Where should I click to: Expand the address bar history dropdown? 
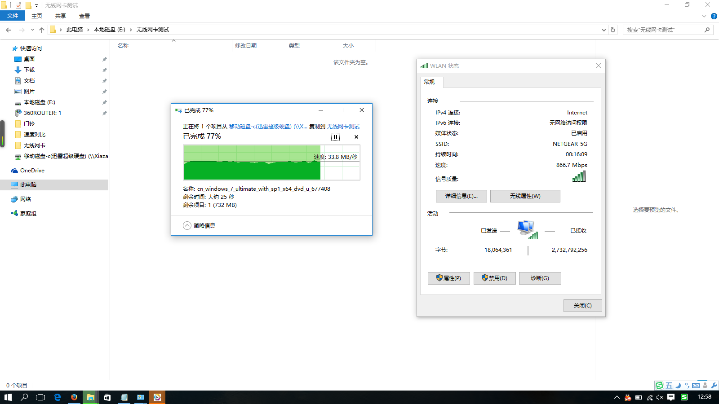pyautogui.click(x=604, y=30)
